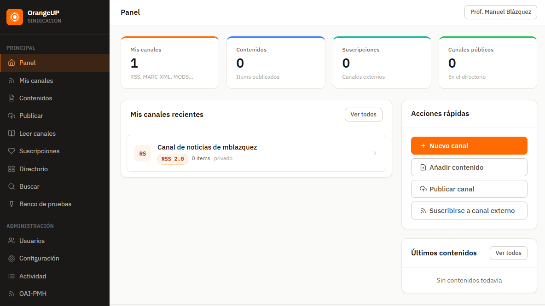Open Prof. Manuel Blázquez profile menu
This screenshot has height=306, width=545.
point(500,12)
